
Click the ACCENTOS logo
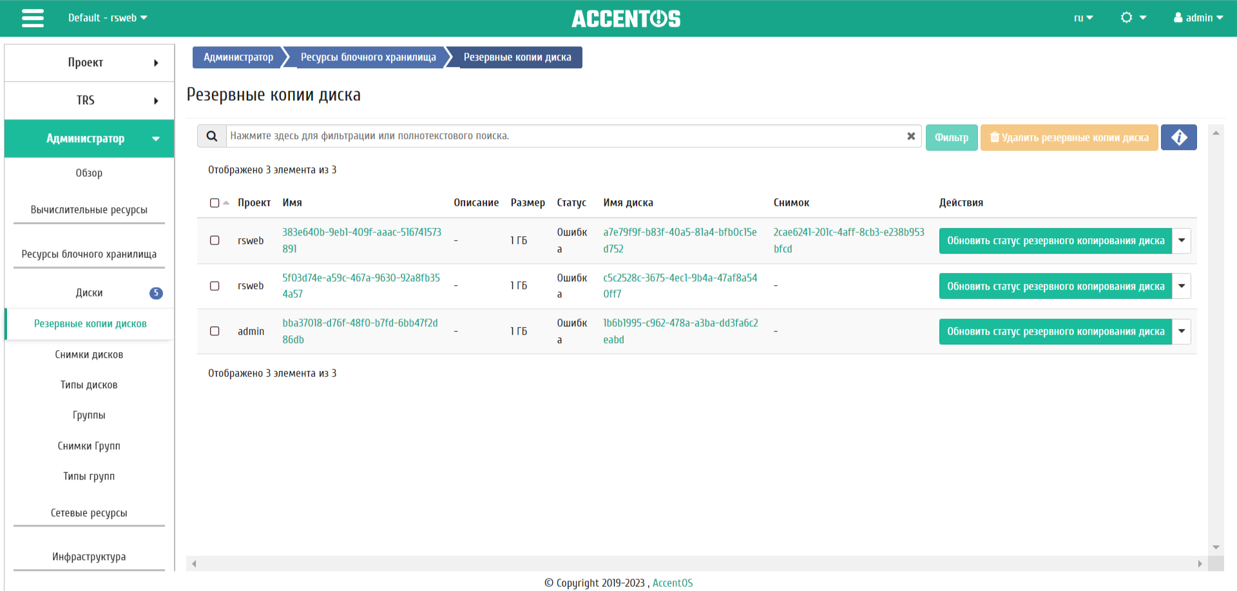(x=626, y=19)
